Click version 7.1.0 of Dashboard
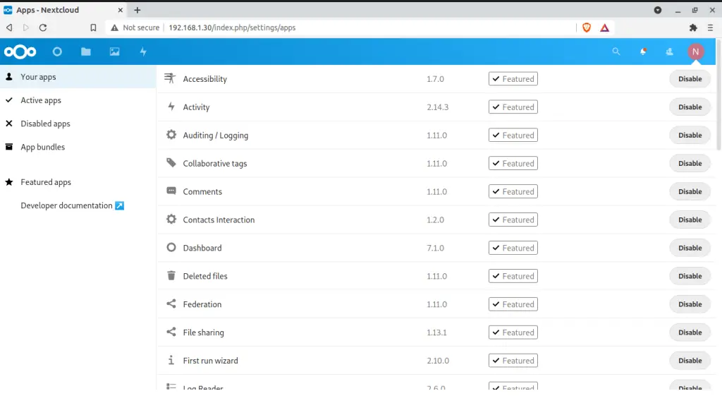The width and height of the screenshot is (722, 396). 435,248
